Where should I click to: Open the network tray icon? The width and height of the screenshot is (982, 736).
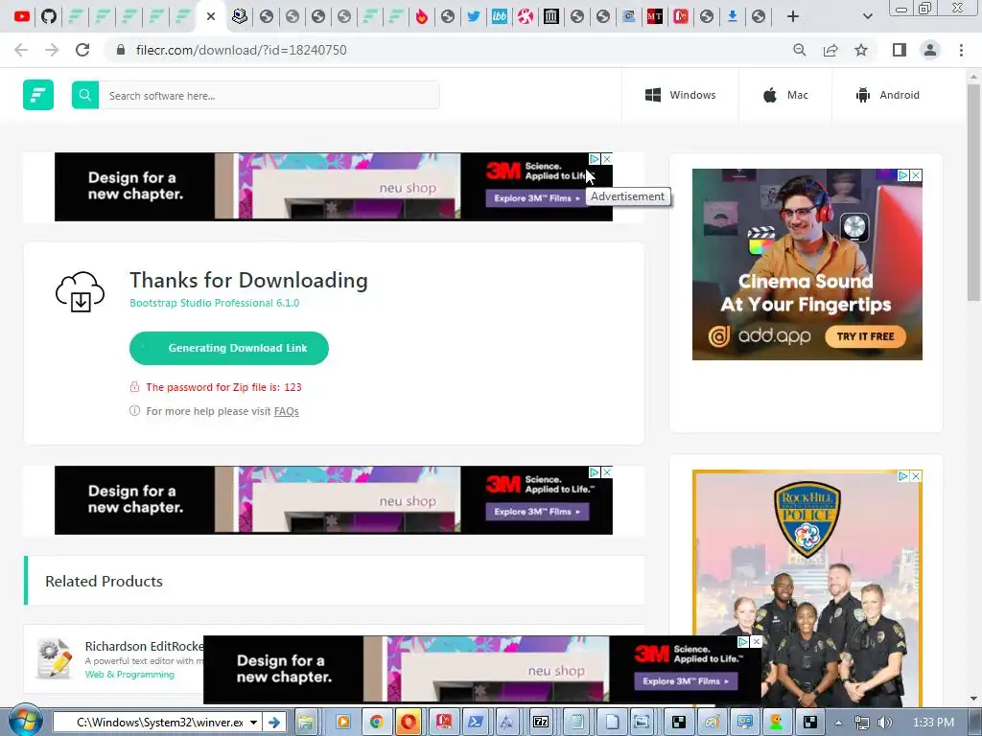pyautogui.click(x=862, y=723)
